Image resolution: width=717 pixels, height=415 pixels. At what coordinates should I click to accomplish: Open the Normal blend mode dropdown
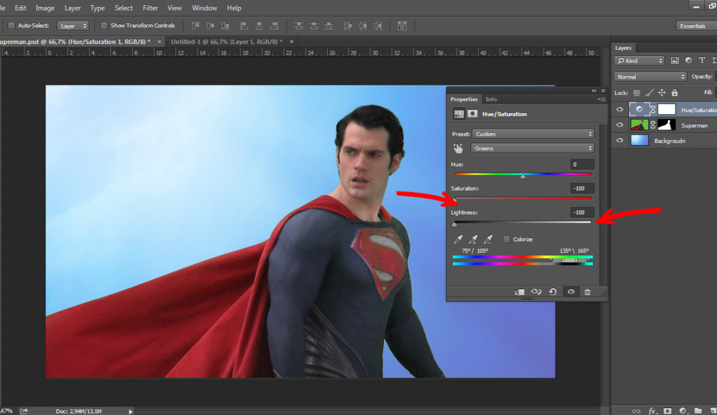pyautogui.click(x=650, y=77)
